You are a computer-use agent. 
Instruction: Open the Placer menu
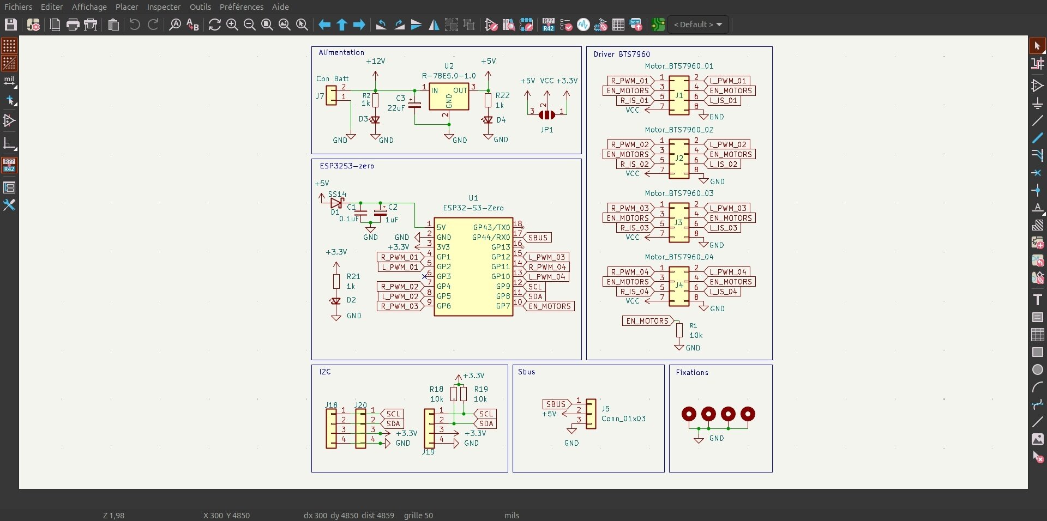click(x=127, y=7)
